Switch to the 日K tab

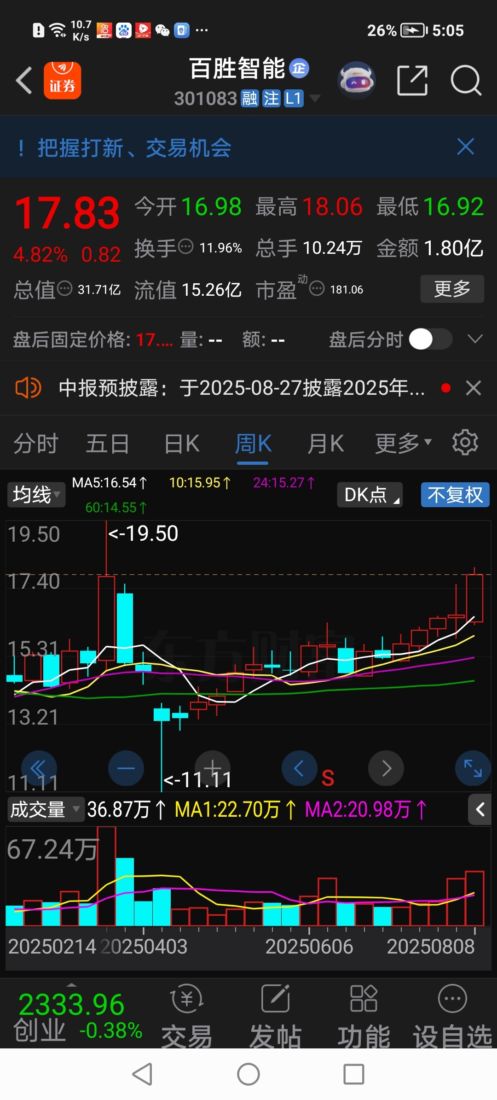182,444
